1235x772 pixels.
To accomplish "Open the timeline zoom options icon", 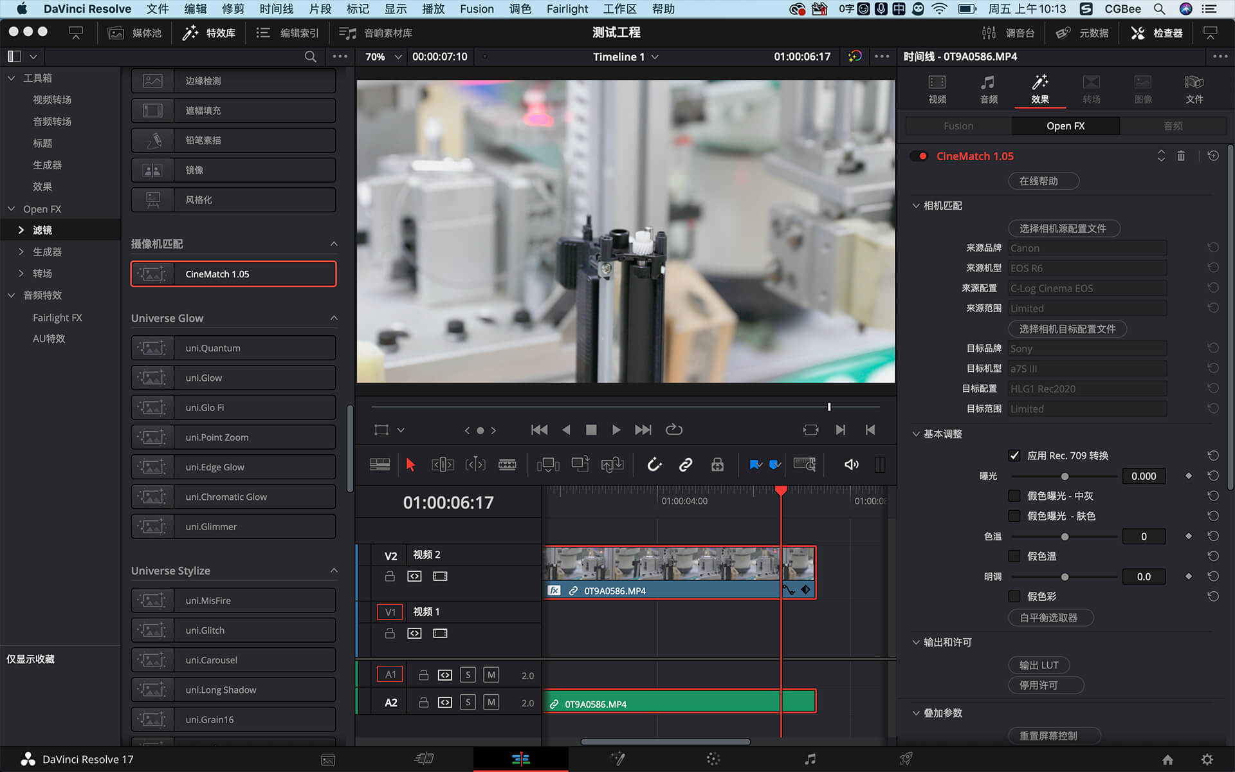I will pyautogui.click(x=805, y=464).
